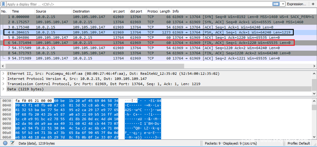This screenshot has width=317, height=147.
Task: Expand the Transmission Control Protocol details
Action: pos(3,84)
